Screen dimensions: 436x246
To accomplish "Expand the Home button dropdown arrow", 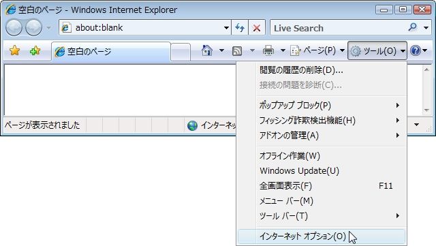I will tap(221, 50).
